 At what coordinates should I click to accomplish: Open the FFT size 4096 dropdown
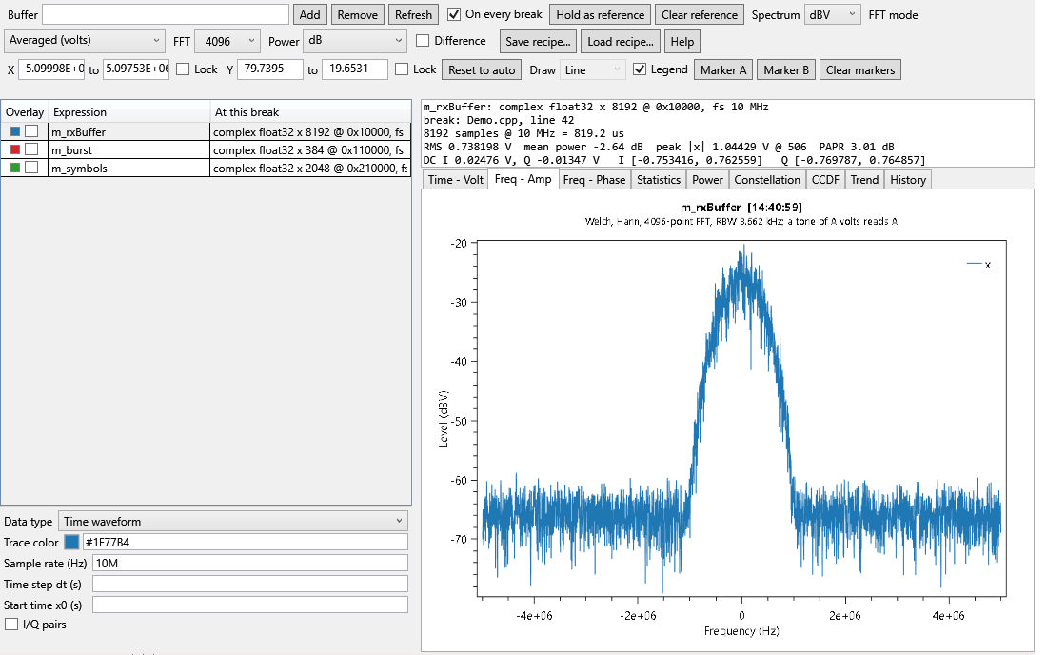point(227,41)
